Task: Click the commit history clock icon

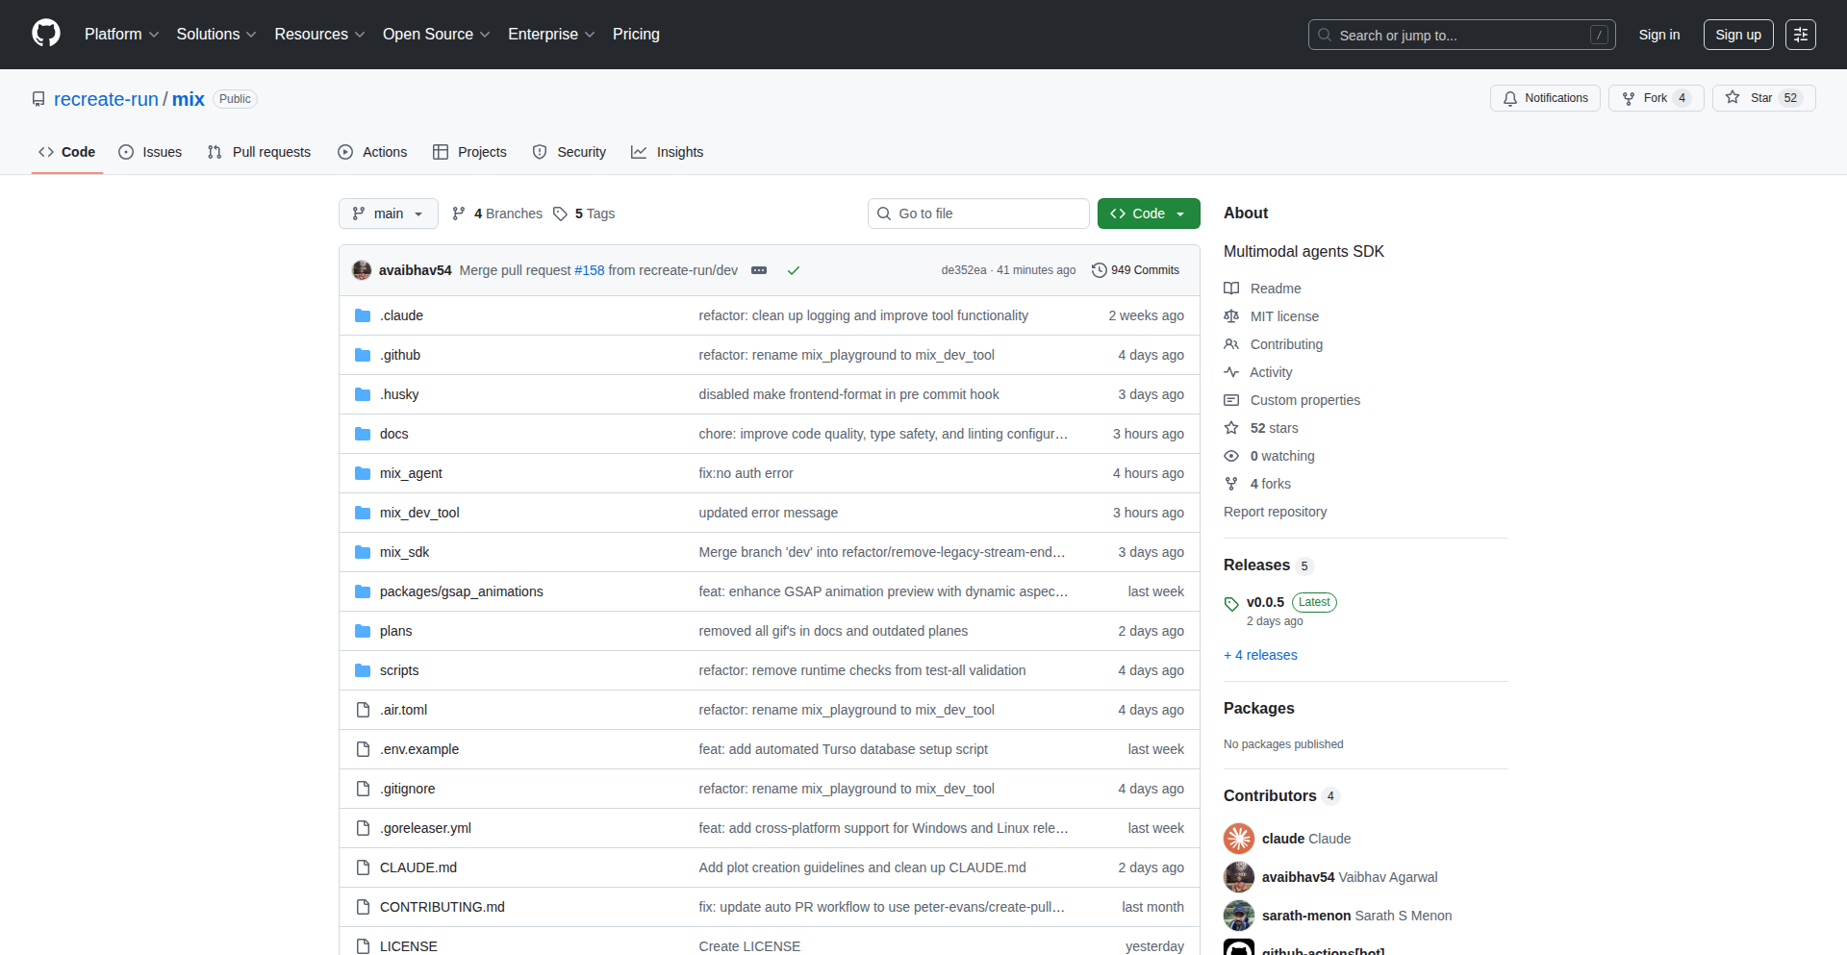Action: pos(1100,270)
